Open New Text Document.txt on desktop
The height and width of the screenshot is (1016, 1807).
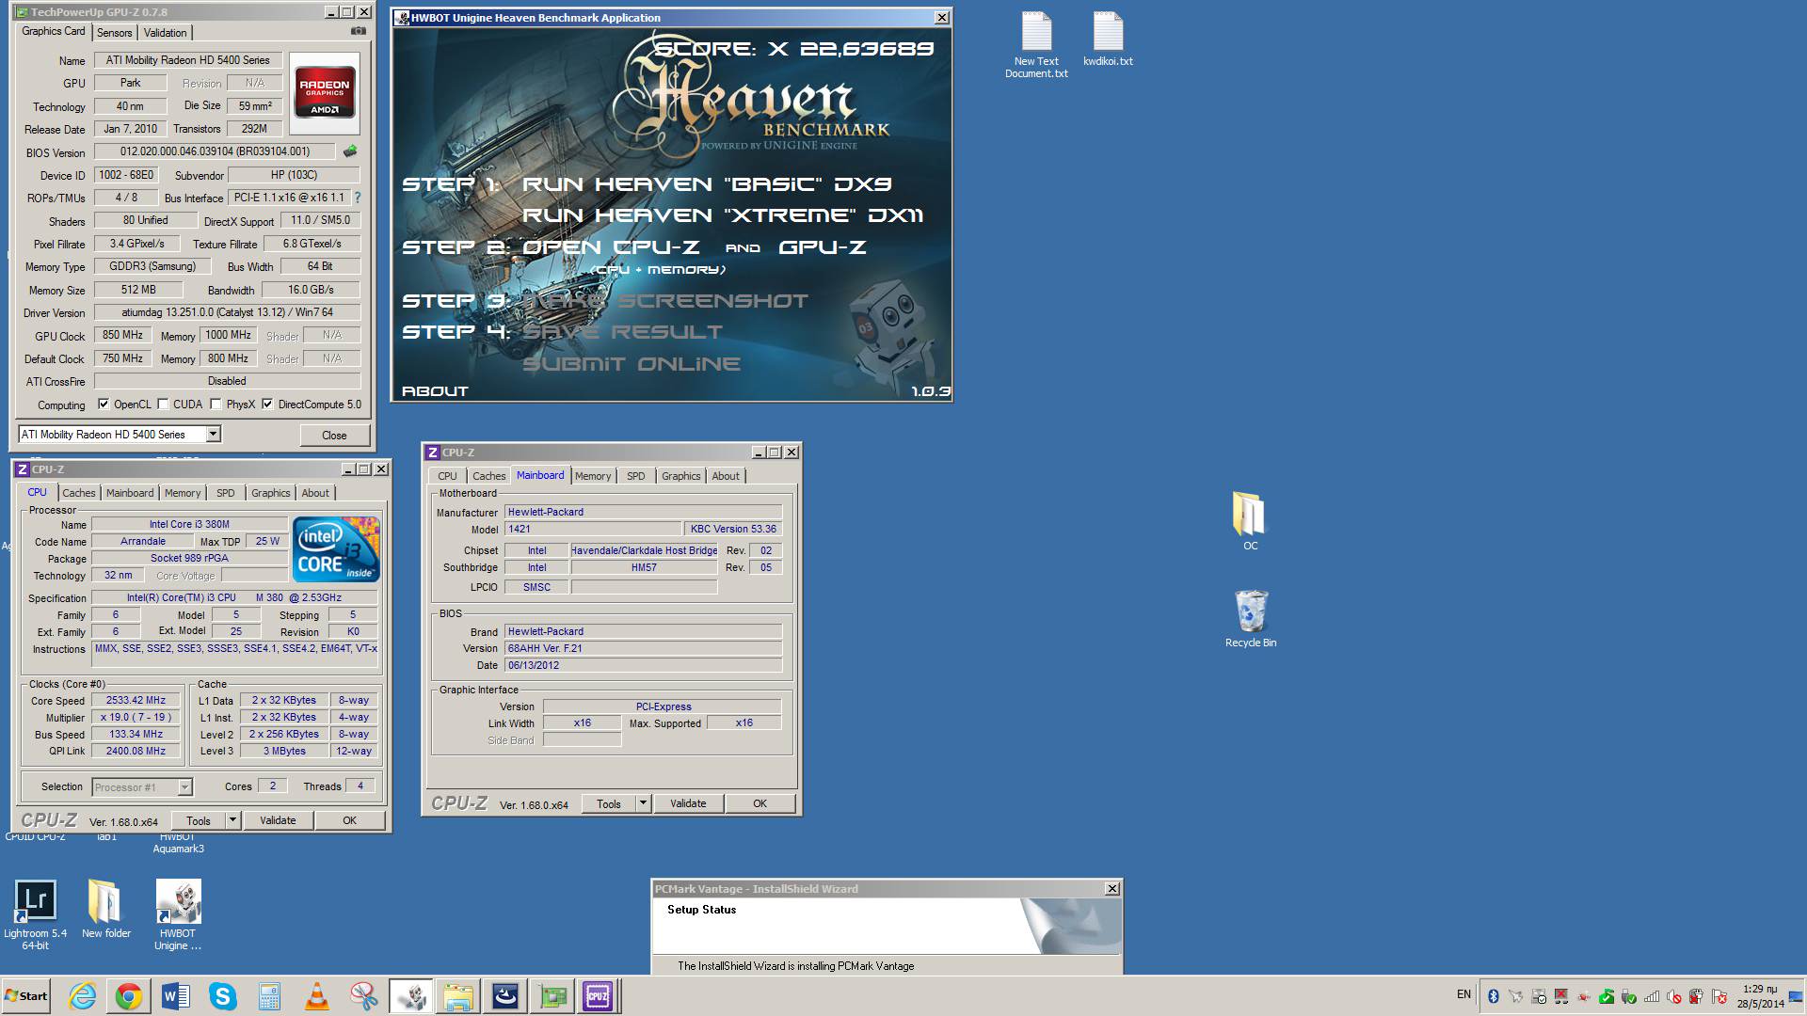point(1036,44)
